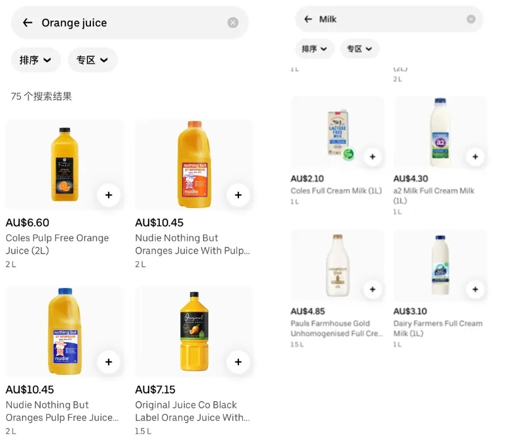Viewport: 512px width, 445px height.
Task: Clear the Milk search text
Action: (x=471, y=20)
